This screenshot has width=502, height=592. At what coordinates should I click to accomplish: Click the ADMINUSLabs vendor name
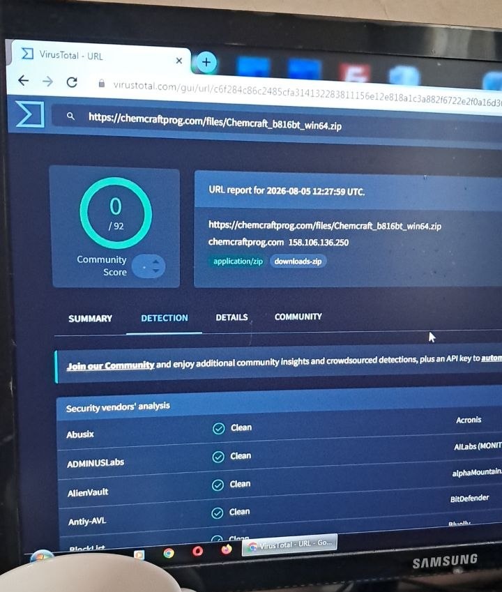pyautogui.click(x=96, y=463)
